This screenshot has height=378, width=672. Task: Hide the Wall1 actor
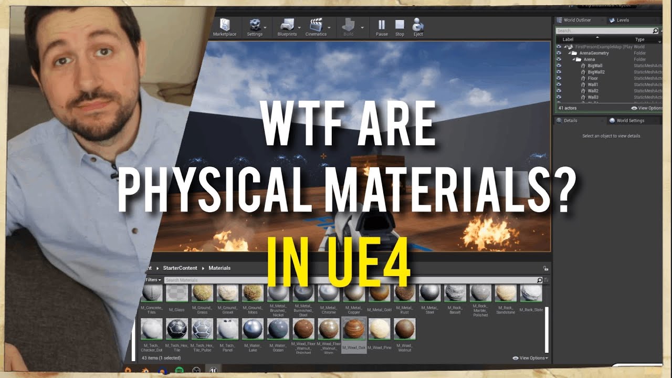coord(559,85)
